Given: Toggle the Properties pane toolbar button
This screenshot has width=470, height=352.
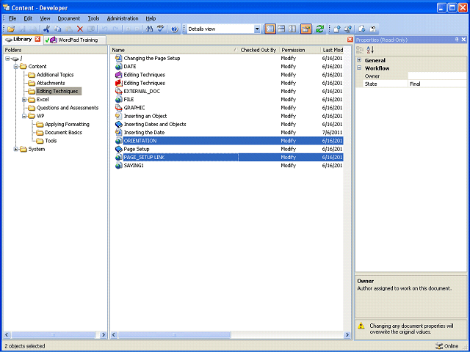Looking at the screenshot, I should click(x=306, y=29).
